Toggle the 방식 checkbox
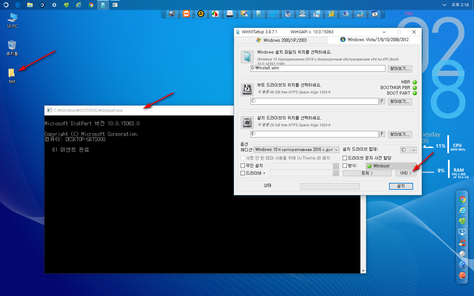Image resolution: width=474 pixels, height=296 pixels. click(345, 166)
